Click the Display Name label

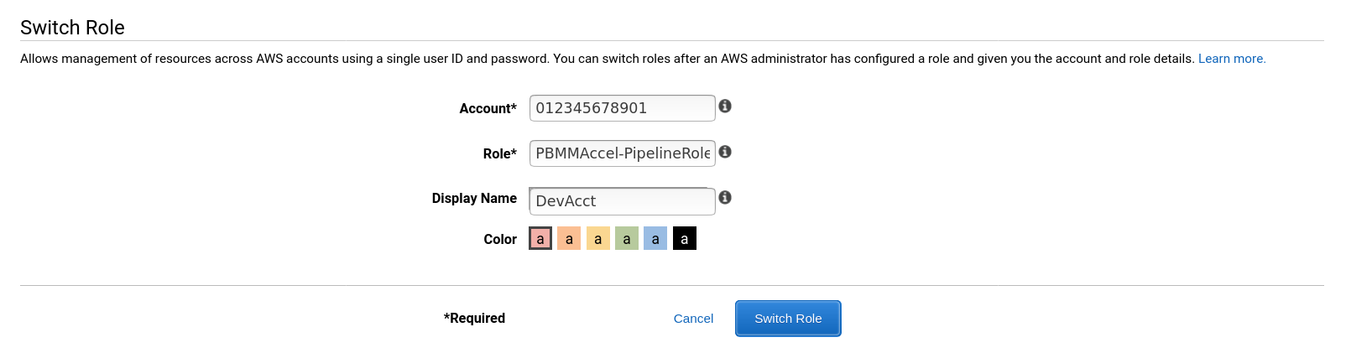[x=474, y=199]
